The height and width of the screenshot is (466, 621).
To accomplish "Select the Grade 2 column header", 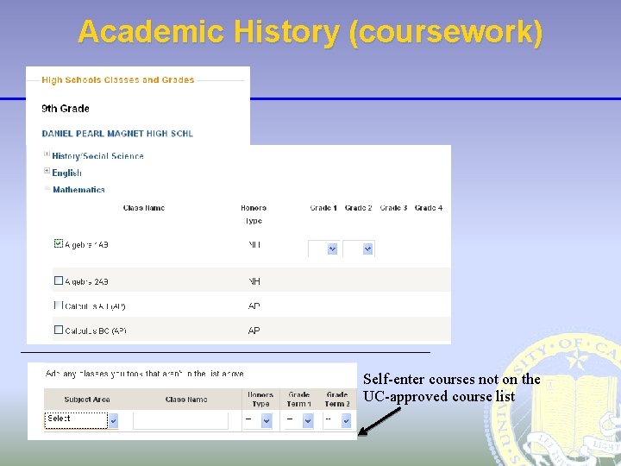I will click(x=358, y=208).
